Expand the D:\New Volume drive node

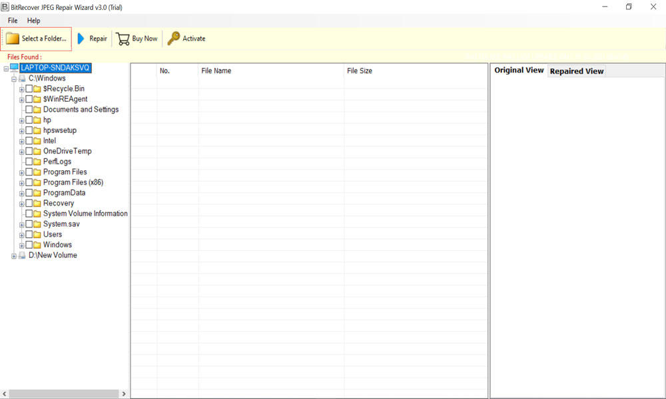point(14,255)
